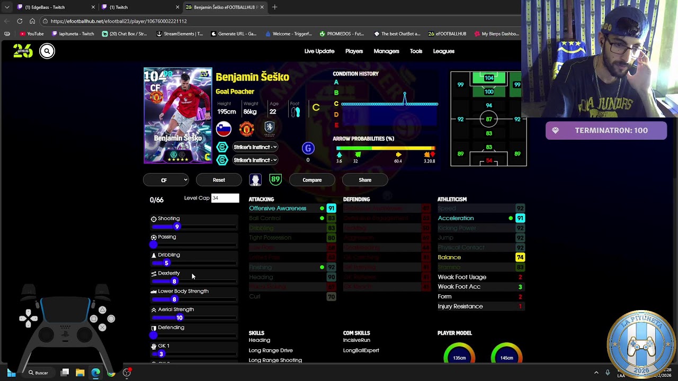
Task: Open Microsoft Edge from the taskbar
Action: (x=95, y=373)
